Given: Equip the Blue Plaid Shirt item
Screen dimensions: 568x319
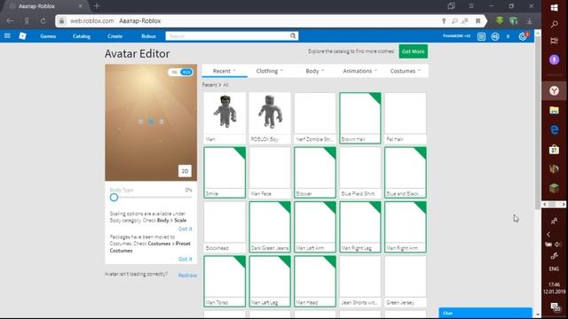Looking at the screenshot, I should point(360,172).
